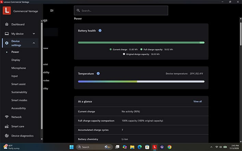Collapse the sidebar with the menu toggle icon
The image size is (242, 151).
[52, 11]
